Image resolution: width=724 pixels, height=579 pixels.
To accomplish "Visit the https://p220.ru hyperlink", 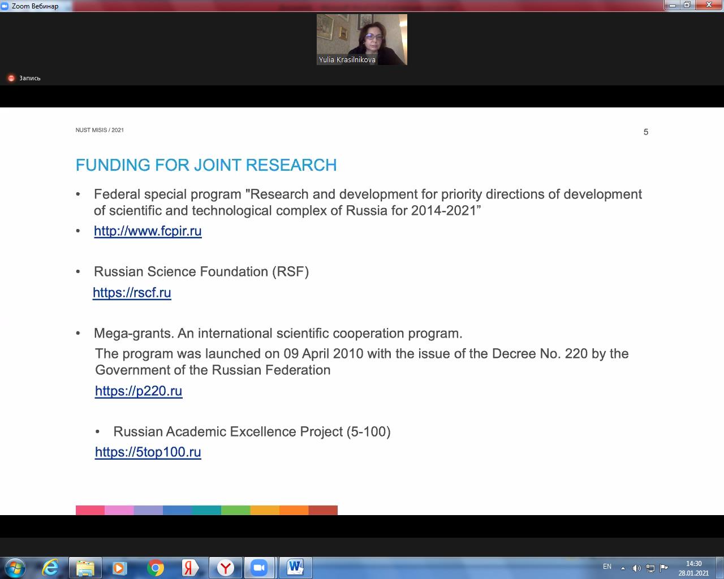I will [x=139, y=391].
